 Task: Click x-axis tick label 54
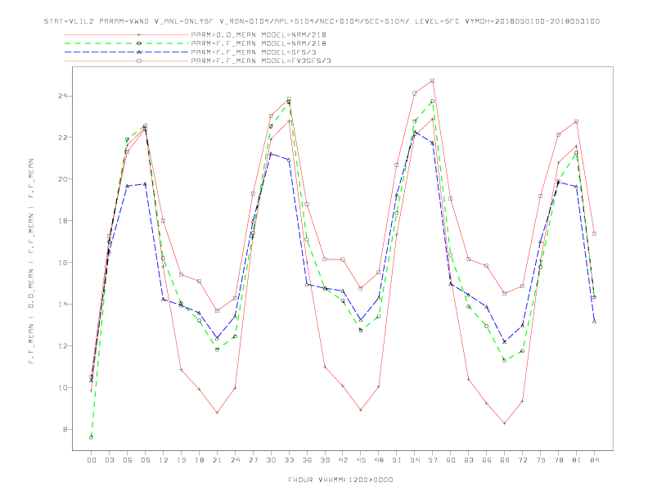(x=415, y=460)
